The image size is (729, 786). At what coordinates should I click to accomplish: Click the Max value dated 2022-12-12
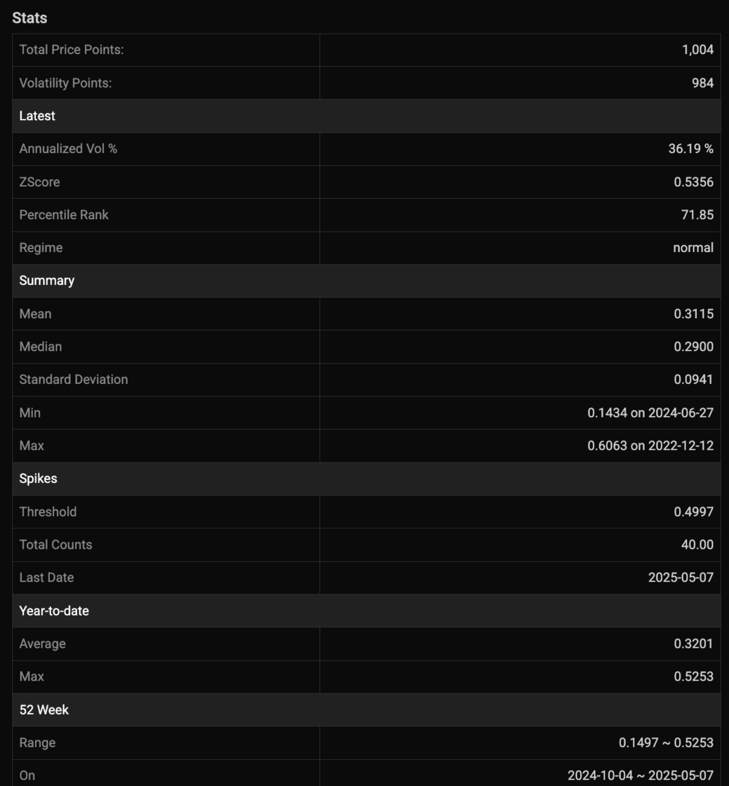click(650, 446)
